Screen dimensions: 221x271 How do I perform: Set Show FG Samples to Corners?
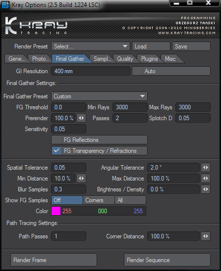[99, 200]
